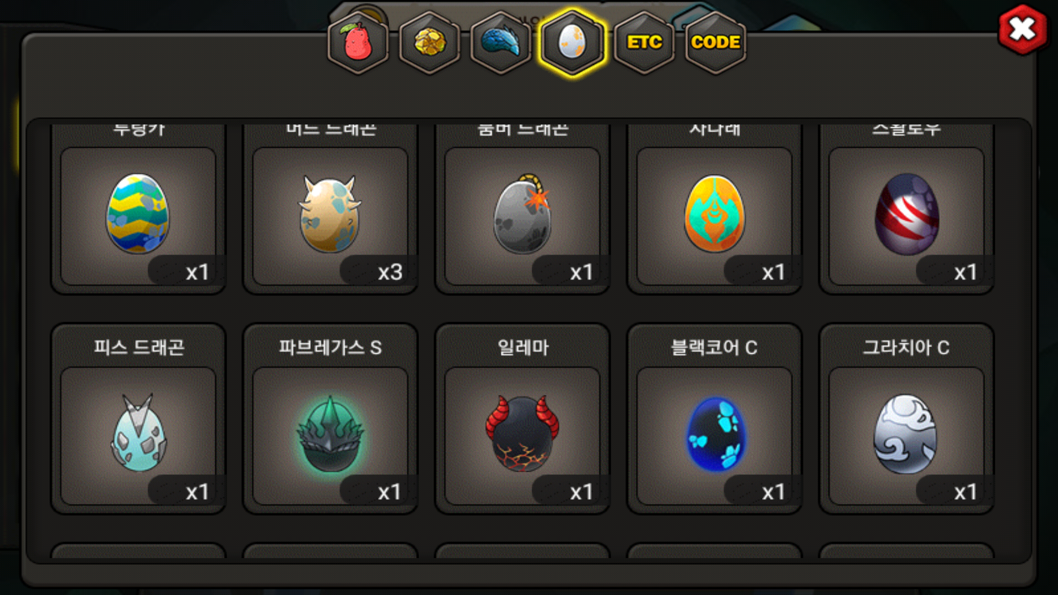This screenshot has height=595, width=1058.
Task: Switch to the gold nugget tab
Action: pyautogui.click(x=430, y=43)
